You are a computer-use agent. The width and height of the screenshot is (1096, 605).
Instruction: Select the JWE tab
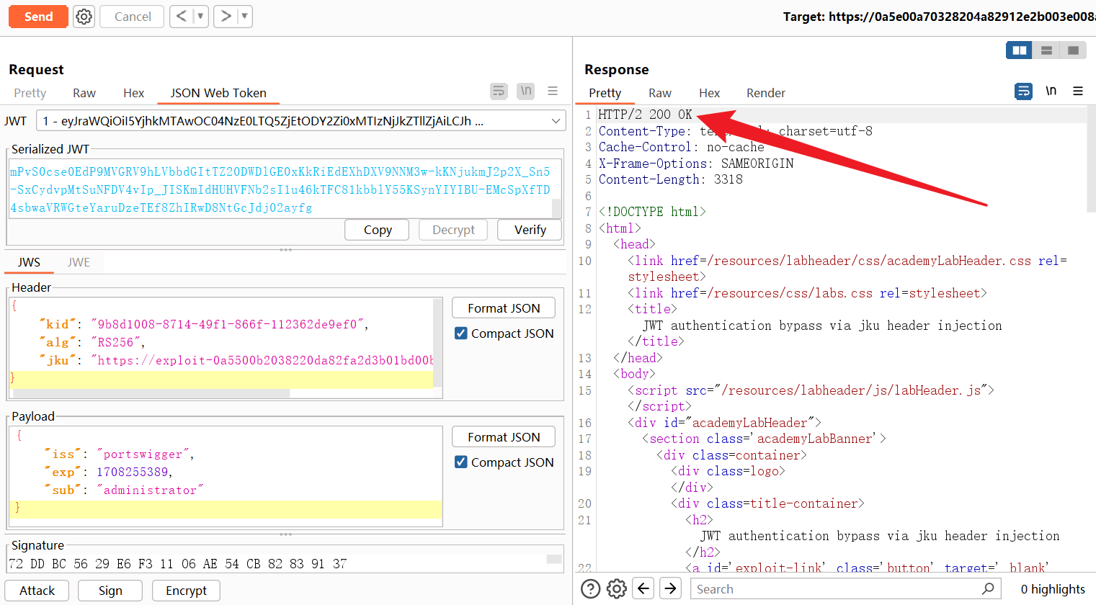79,262
